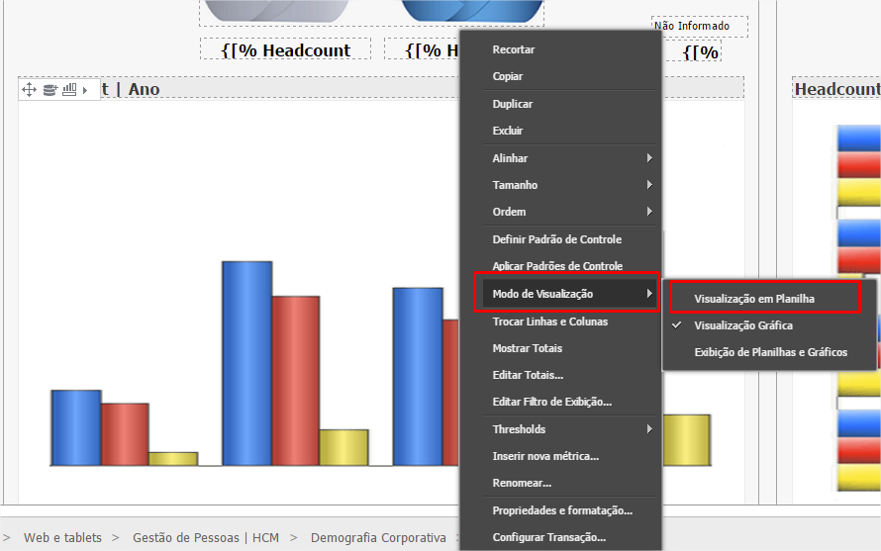Image resolution: width=881 pixels, height=551 pixels.
Task: Choose Copiar from context menu
Action: 508,76
